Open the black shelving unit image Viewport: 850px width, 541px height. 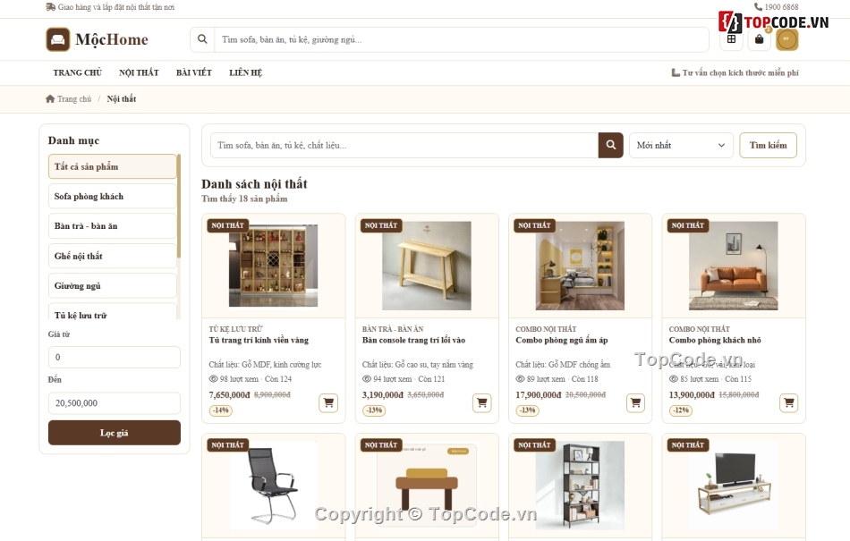tap(580, 486)
